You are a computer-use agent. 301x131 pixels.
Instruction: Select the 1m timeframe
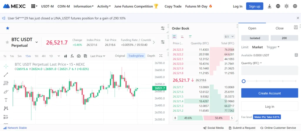(12, 56)
